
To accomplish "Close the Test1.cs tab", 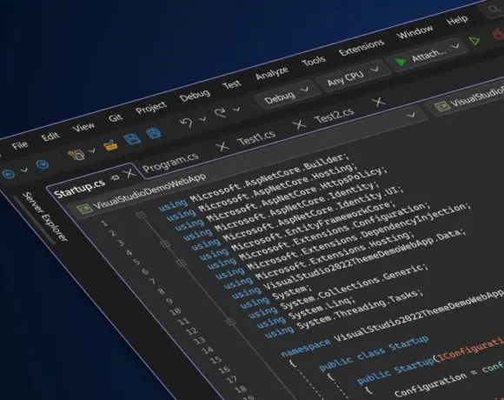I will click(300, 123).
